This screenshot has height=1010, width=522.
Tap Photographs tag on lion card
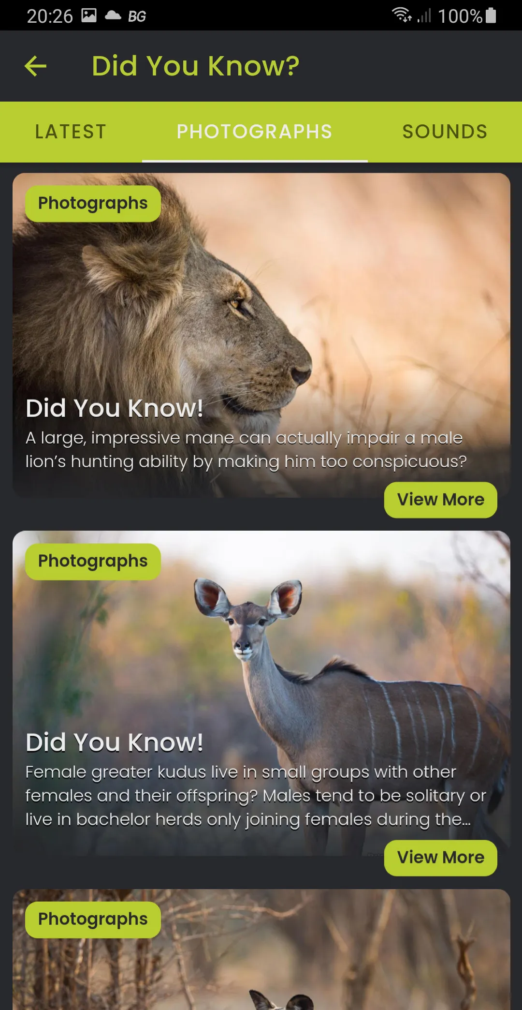click(x=93, y=204)
